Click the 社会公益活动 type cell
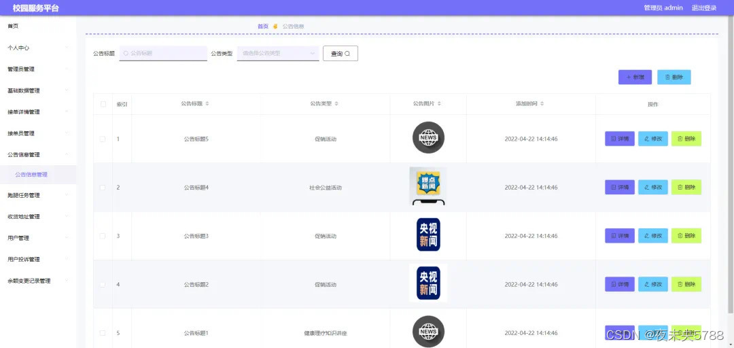This screenshot has height=348, width=734. [x=326, y=188]
